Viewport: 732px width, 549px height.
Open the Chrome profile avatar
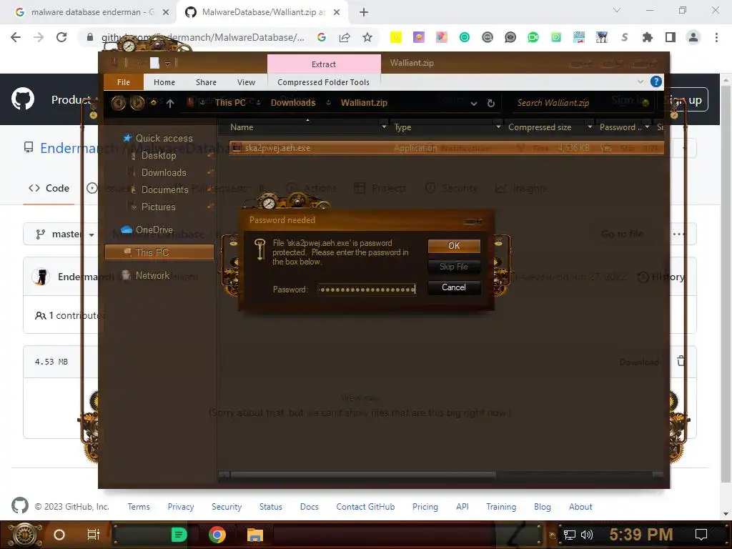pos(693,37)
